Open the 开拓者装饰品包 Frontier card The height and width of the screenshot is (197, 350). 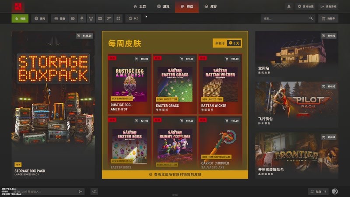click(297, 155)
